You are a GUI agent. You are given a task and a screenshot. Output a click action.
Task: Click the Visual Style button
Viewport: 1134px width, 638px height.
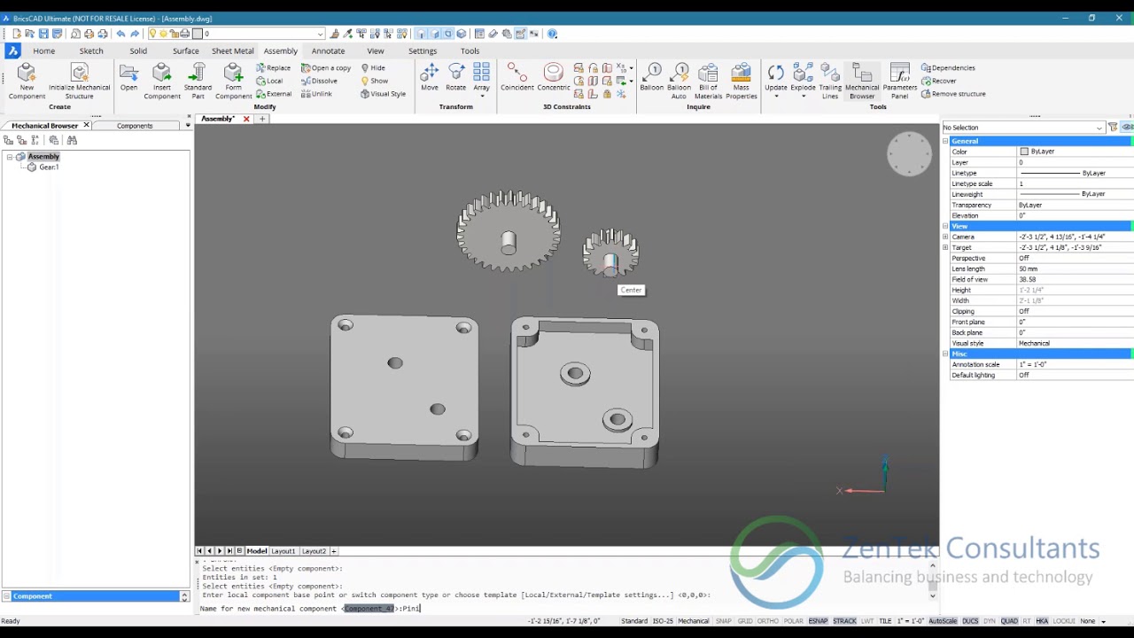click(383, 94)
